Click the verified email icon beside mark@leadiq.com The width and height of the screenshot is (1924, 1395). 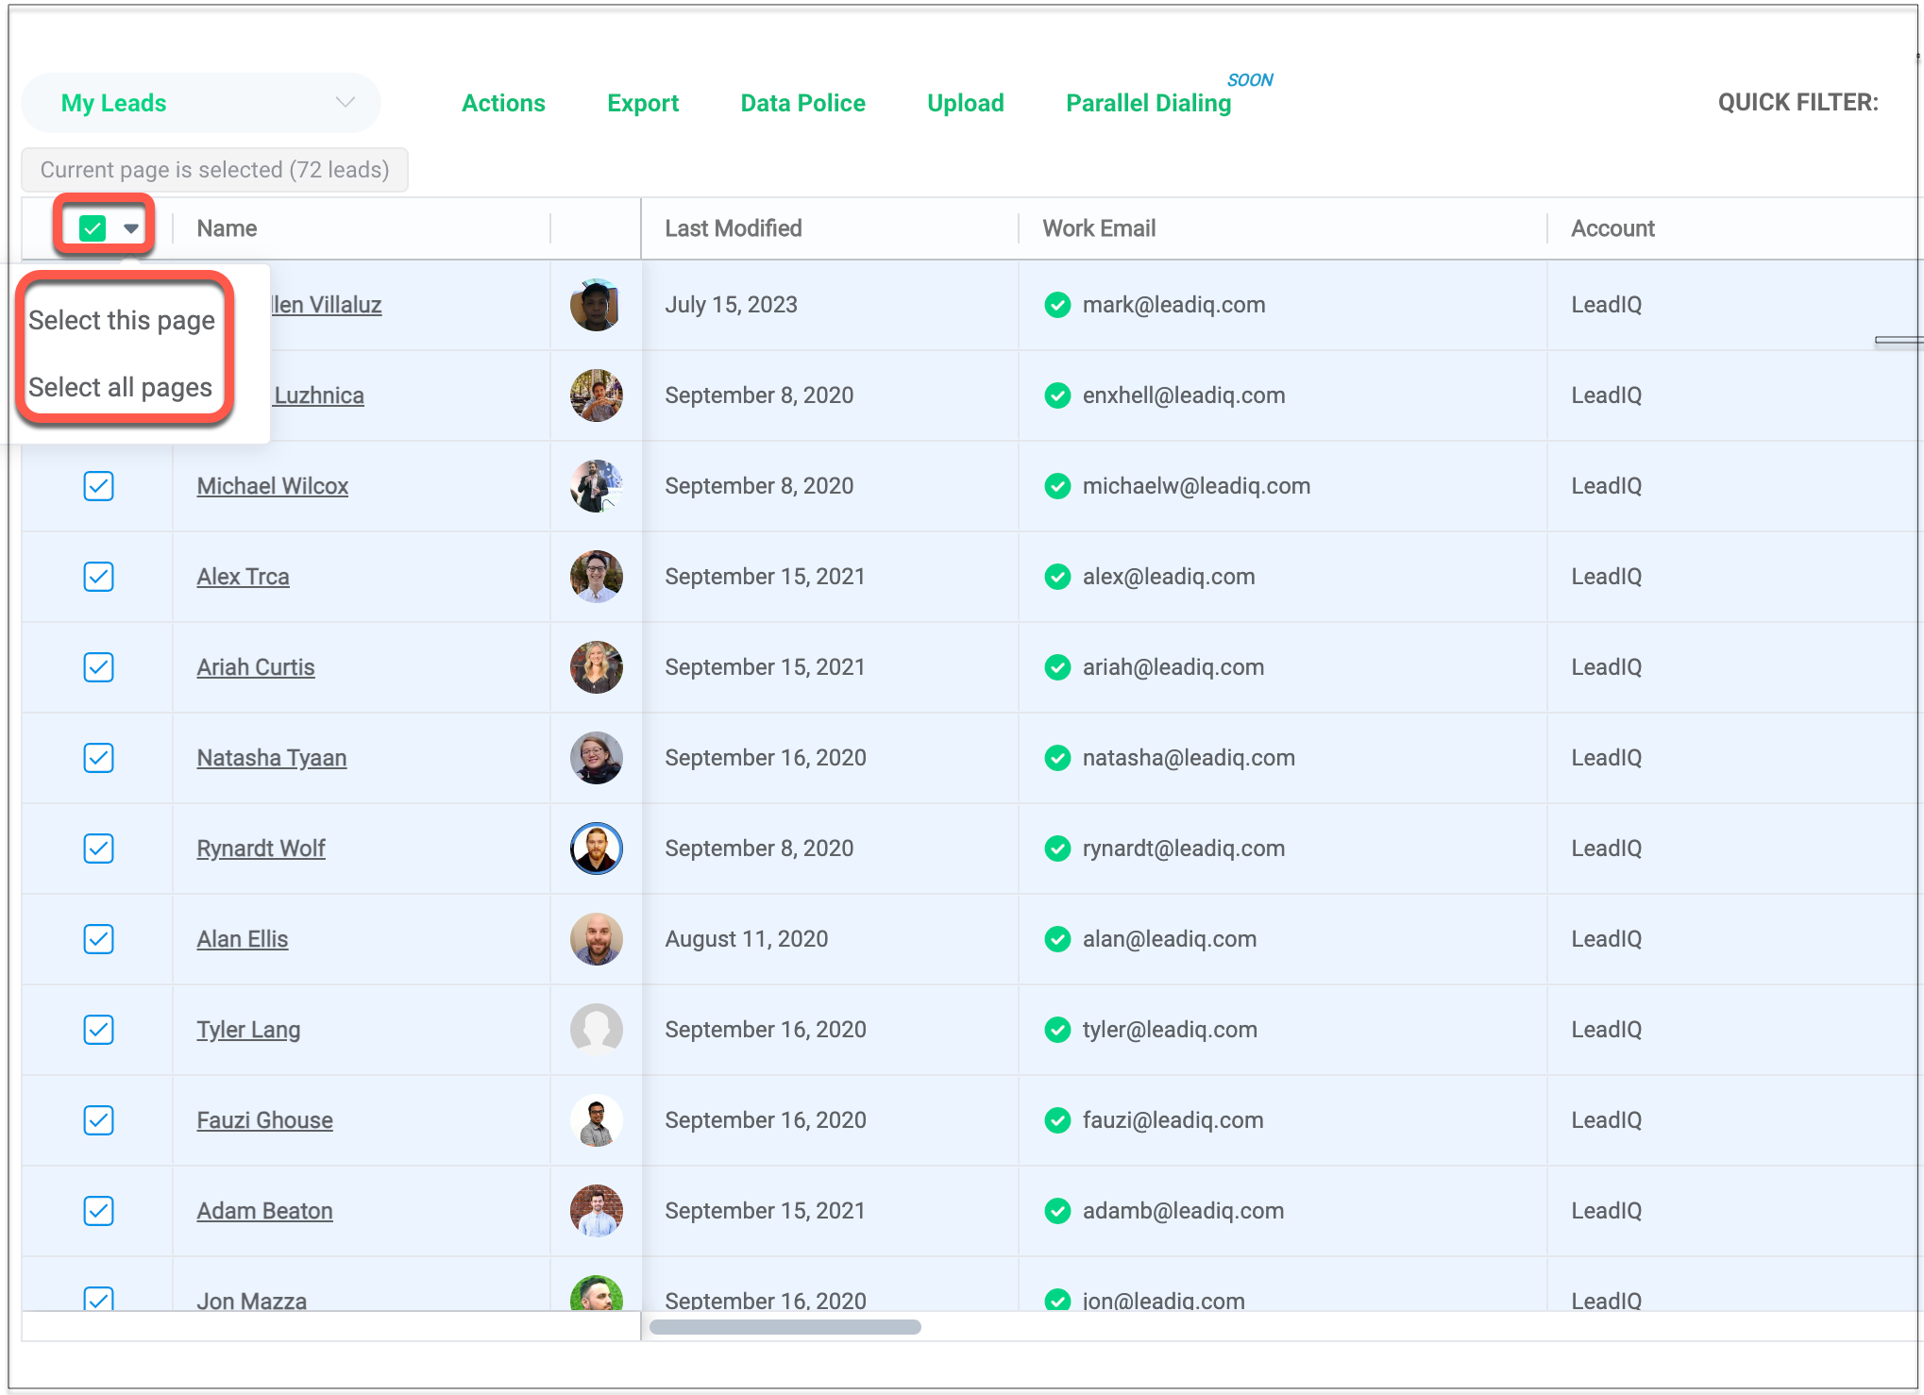coord(1057,305)
